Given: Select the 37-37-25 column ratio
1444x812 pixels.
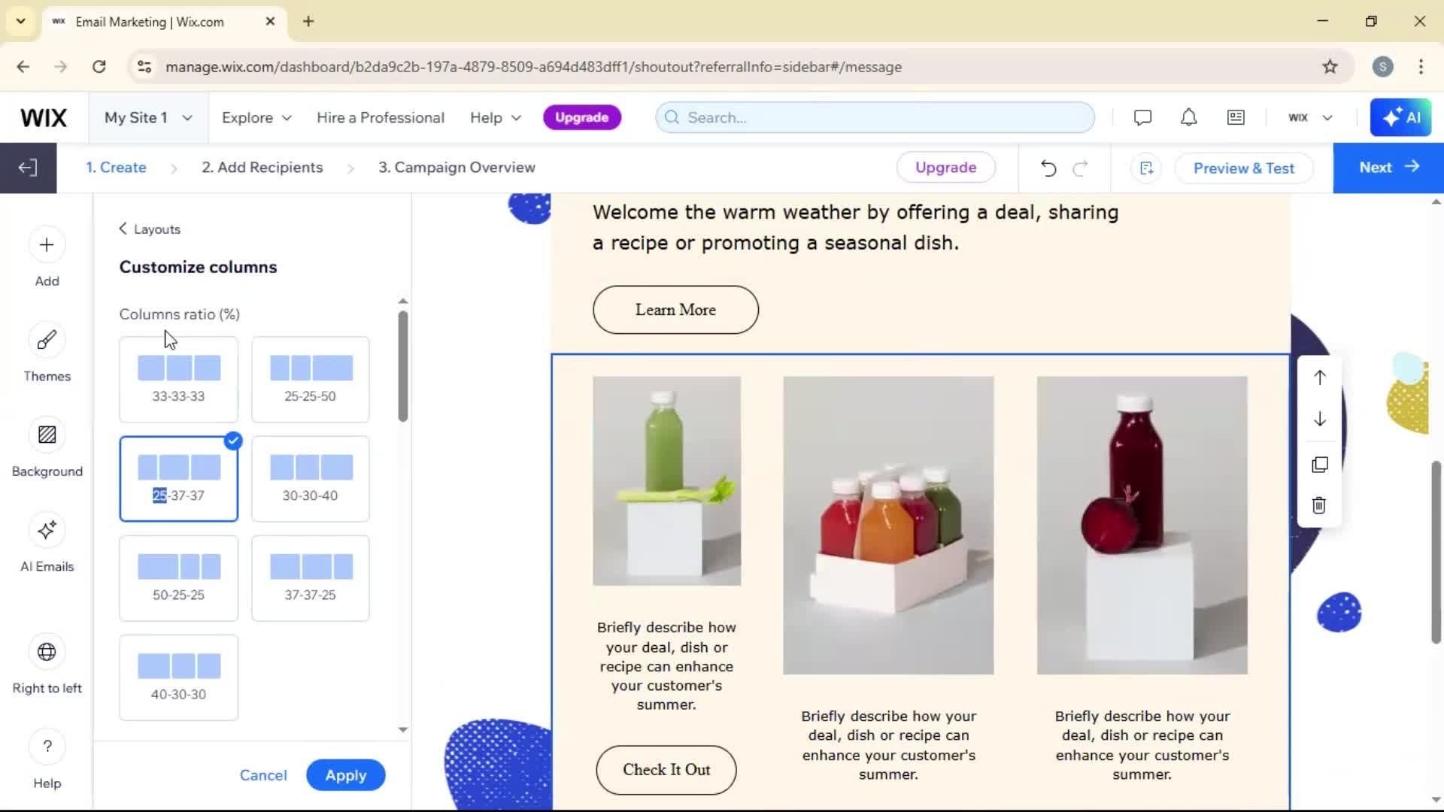Looking at the screenshot, I should [311, 578].
